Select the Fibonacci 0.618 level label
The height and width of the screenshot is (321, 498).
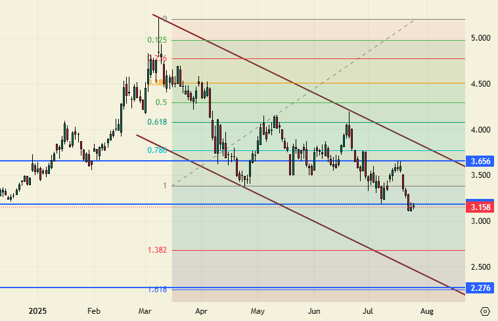[157, 122]
